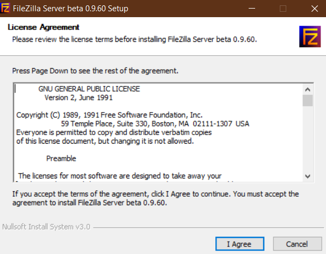Click the FileZilla icon in the title bar
Screen dimensions: 326x254
point(5,8)
